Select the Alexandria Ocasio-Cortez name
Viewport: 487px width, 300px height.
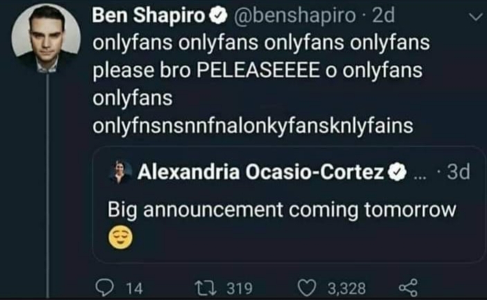260,172
